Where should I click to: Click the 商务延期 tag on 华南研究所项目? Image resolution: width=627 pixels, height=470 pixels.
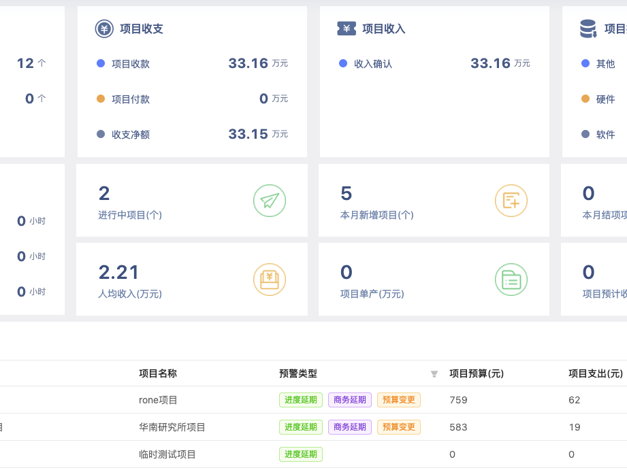[x=349, y=427]
